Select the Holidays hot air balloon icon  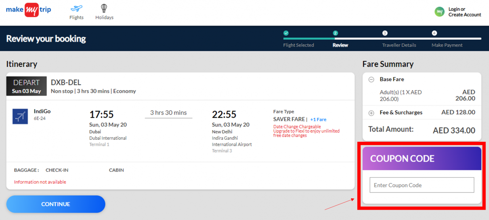pyautogui.click(x=104, y=8)
